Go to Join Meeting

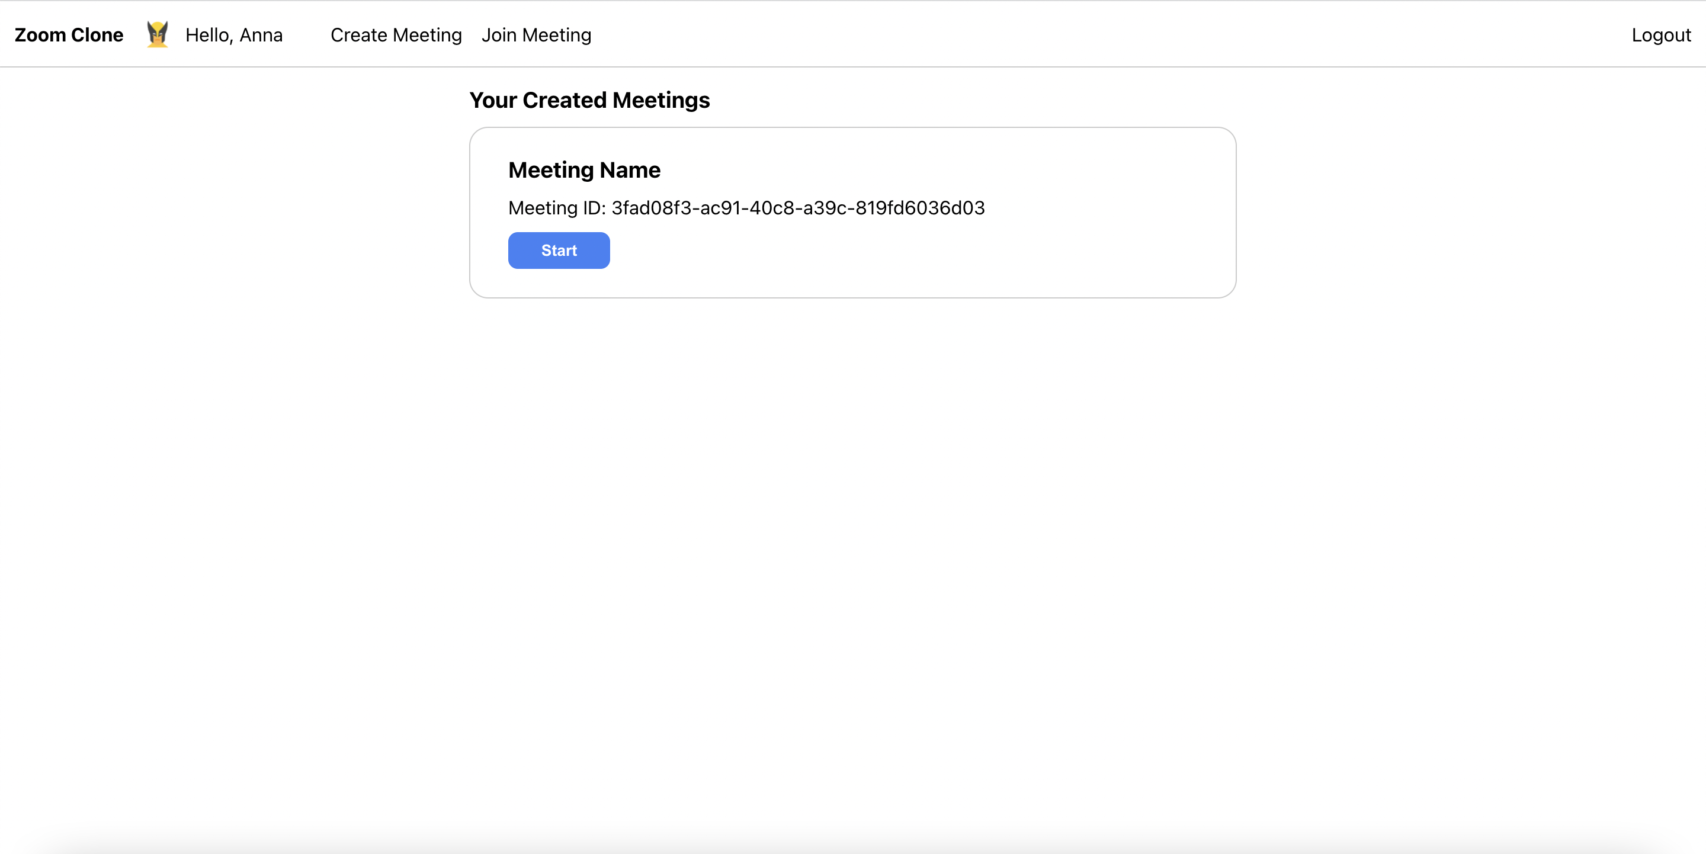pos(537,35)
